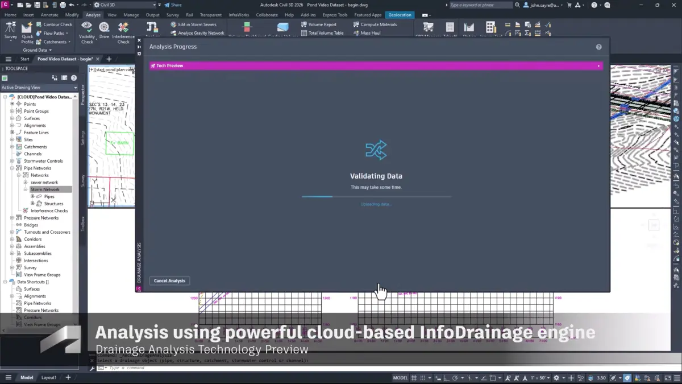682x384 pixels.
Task: Toggle the MODEL space button
Action: (x=400, y=378)
